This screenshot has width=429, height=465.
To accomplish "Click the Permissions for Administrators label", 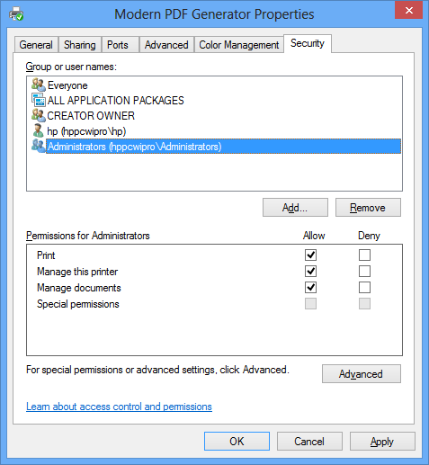I will [88, 236].
